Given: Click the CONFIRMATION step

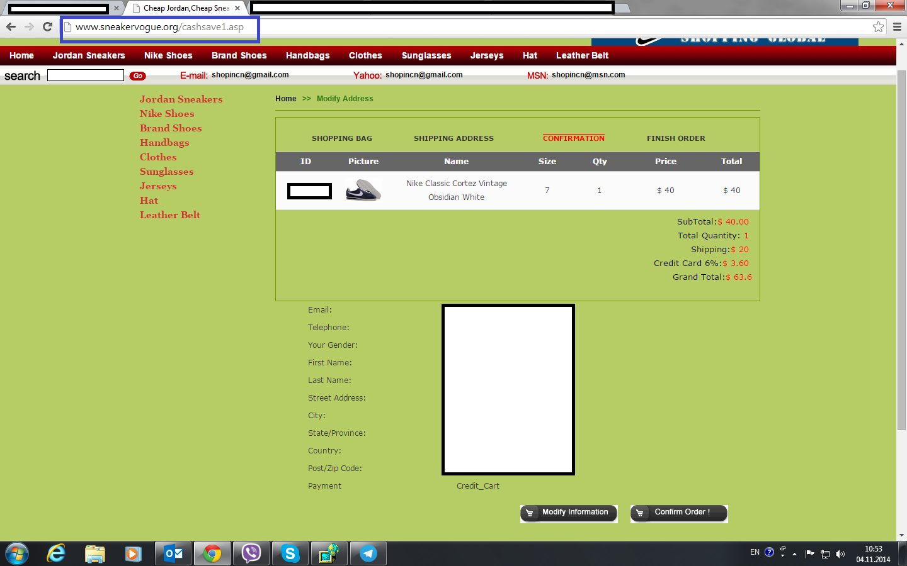Looking at the screenshot, I should coord(574,138).
